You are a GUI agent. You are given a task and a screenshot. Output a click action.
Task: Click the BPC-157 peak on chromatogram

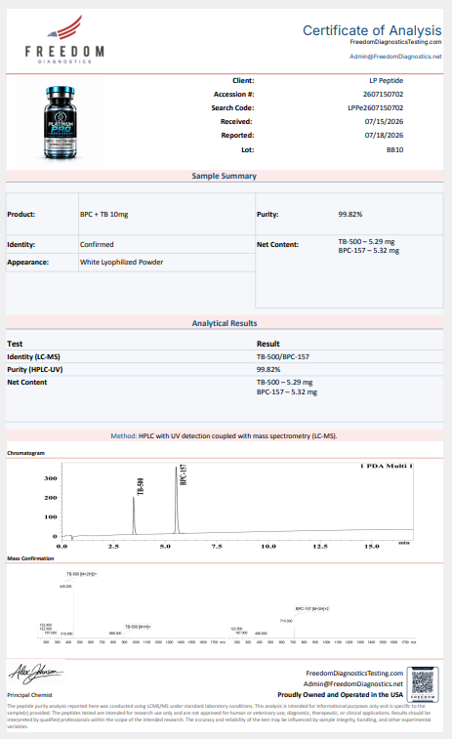click(177, 500)
